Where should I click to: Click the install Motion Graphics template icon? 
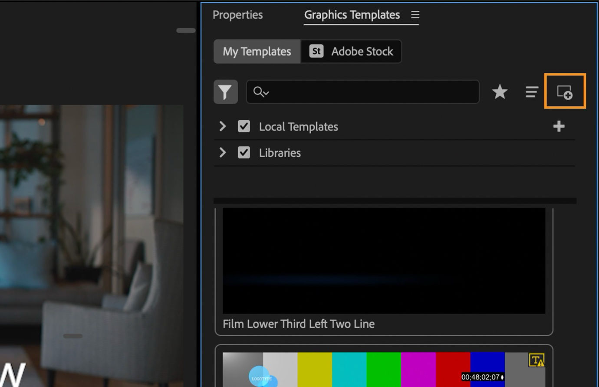click(x=564, y=92)
